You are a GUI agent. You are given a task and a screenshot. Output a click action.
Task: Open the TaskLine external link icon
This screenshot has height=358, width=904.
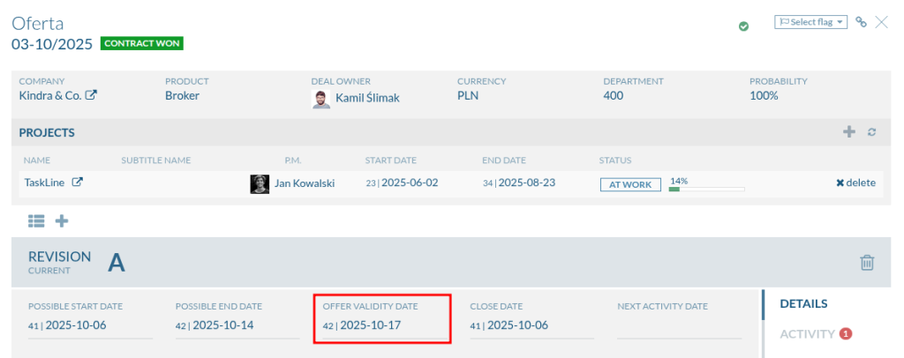coord(78,183)
